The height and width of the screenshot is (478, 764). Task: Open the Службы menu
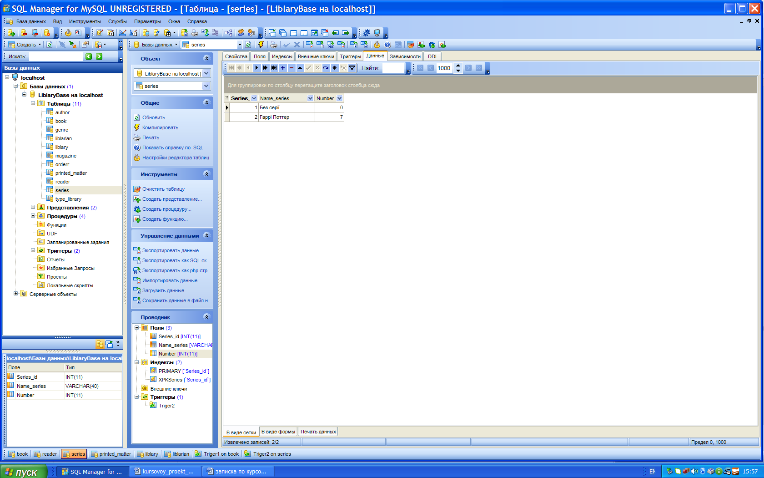pyautogui.click(x=117, y=21)
